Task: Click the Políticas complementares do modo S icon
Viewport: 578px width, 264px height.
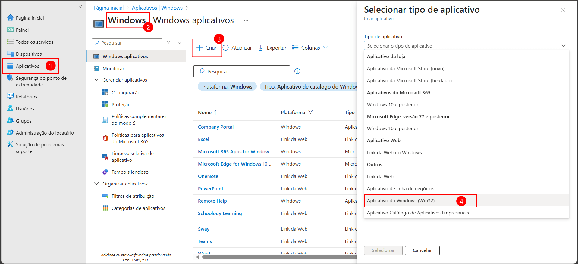Action: (105, 120)
